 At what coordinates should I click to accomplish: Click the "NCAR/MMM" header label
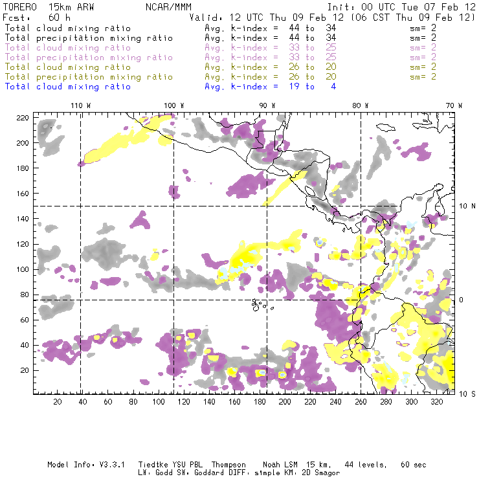pyautogui.click(x=168, y=7)
